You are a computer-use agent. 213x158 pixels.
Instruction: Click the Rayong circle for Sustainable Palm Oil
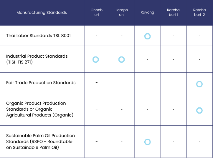147,142
